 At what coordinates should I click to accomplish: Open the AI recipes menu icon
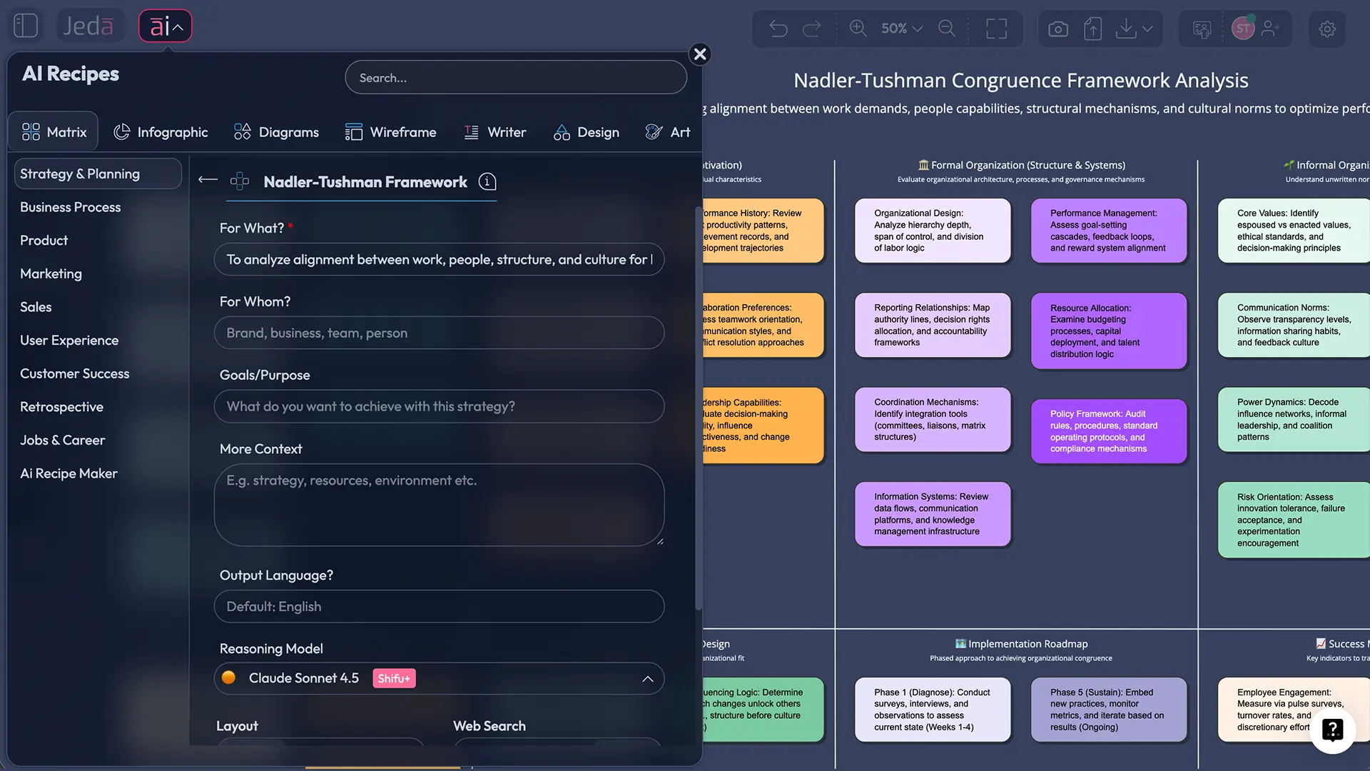(x=165, y=25)
